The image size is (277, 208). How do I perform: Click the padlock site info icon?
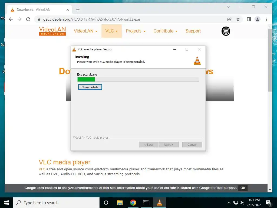pos(39,19)
